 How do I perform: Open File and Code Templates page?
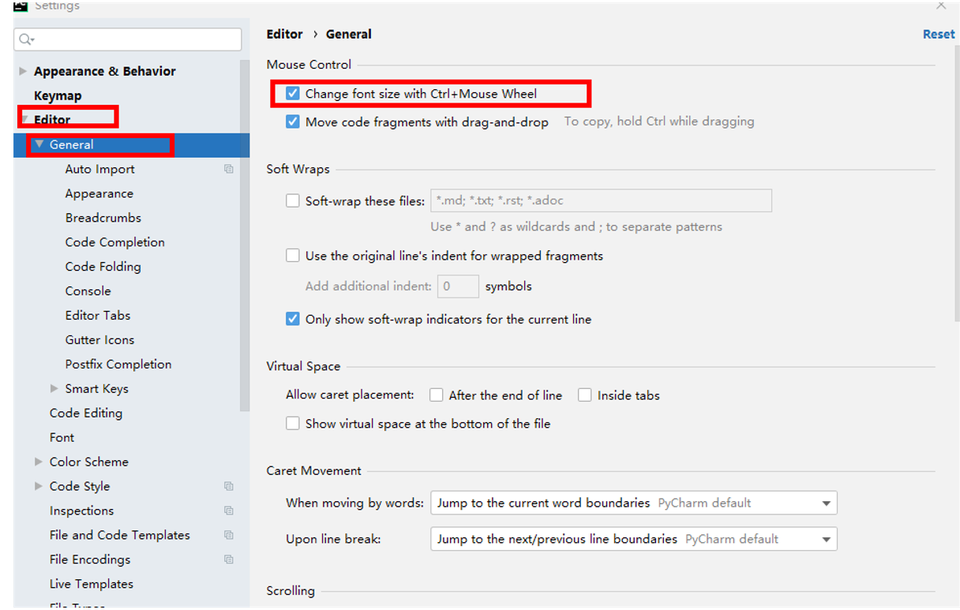click(119, 535)
